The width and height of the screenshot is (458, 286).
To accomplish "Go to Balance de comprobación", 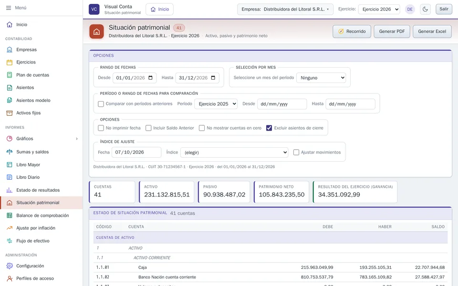I will point(42,215).
